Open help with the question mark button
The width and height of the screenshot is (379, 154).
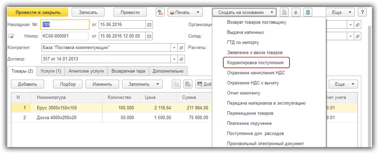(x=362, y=12)
